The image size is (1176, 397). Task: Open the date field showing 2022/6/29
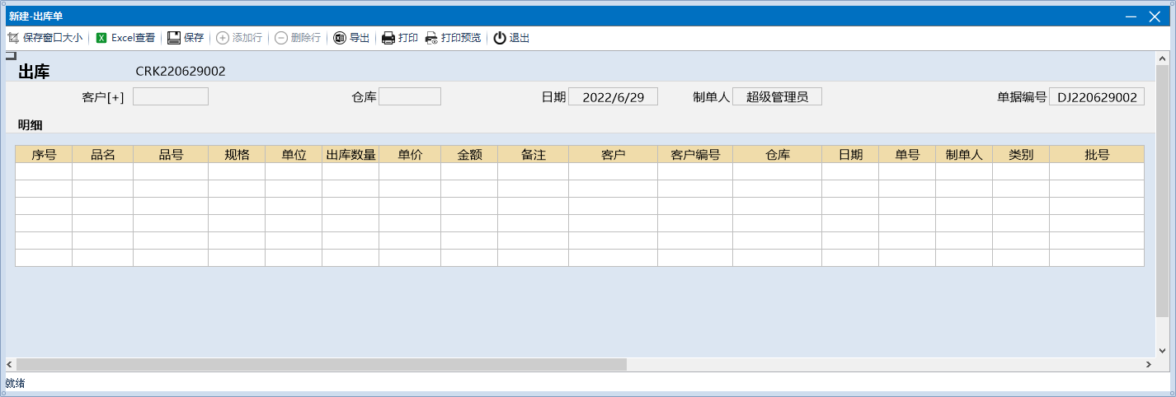613,97
